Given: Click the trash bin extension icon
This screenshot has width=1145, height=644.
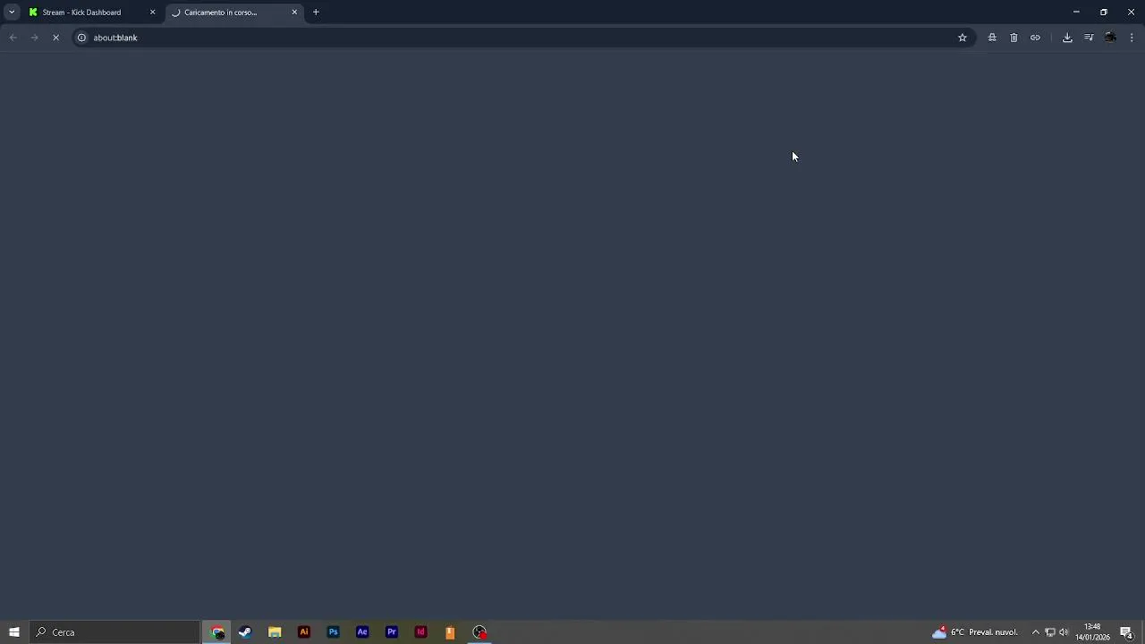Looking at the screenshot, I should [1014, 38].
